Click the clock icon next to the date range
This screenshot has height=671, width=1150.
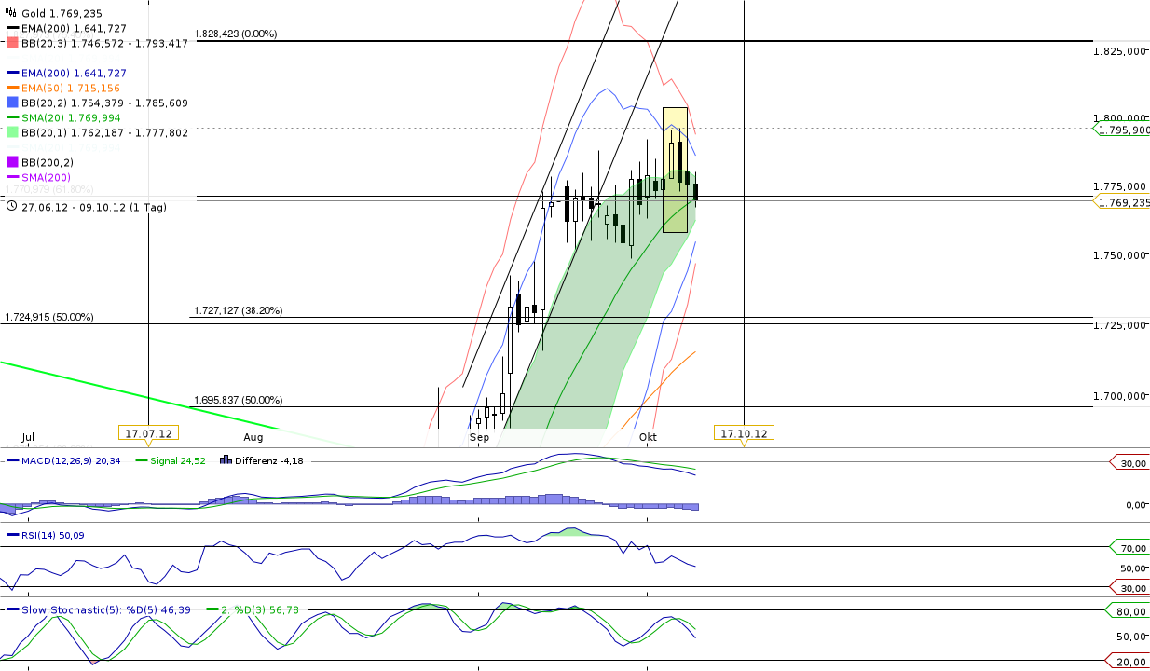(x=10, y=207)
